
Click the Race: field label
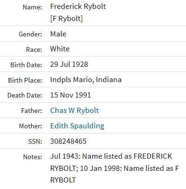pos(34,49)
